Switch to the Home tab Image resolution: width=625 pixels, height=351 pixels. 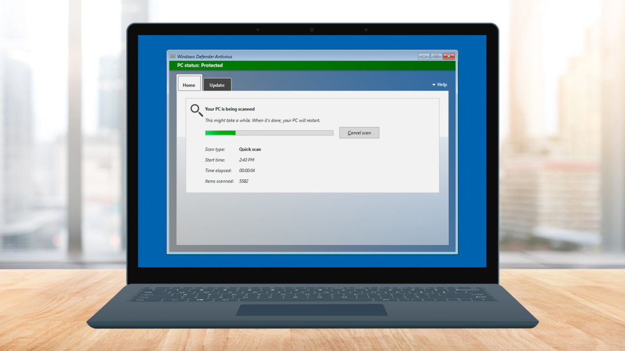pyautogui.click(x=189, y=83)
